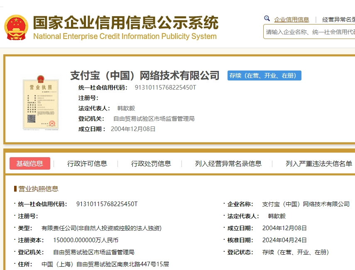Switch to the 行政许可信息 tab
The image size is (355, 270).
tap(87, 163)
